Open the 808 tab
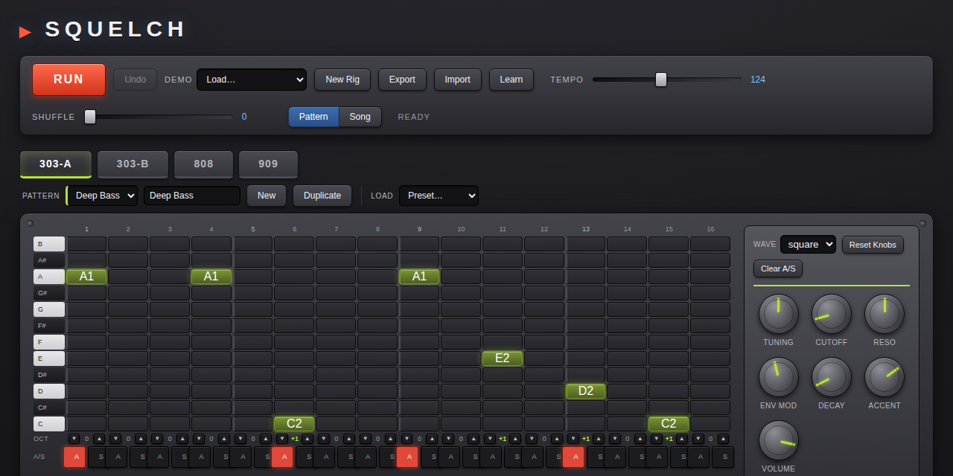The image size is (953, 476). (204, 164)
